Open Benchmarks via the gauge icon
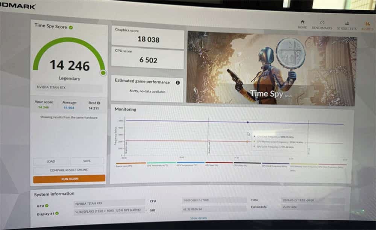 [322, 23]
